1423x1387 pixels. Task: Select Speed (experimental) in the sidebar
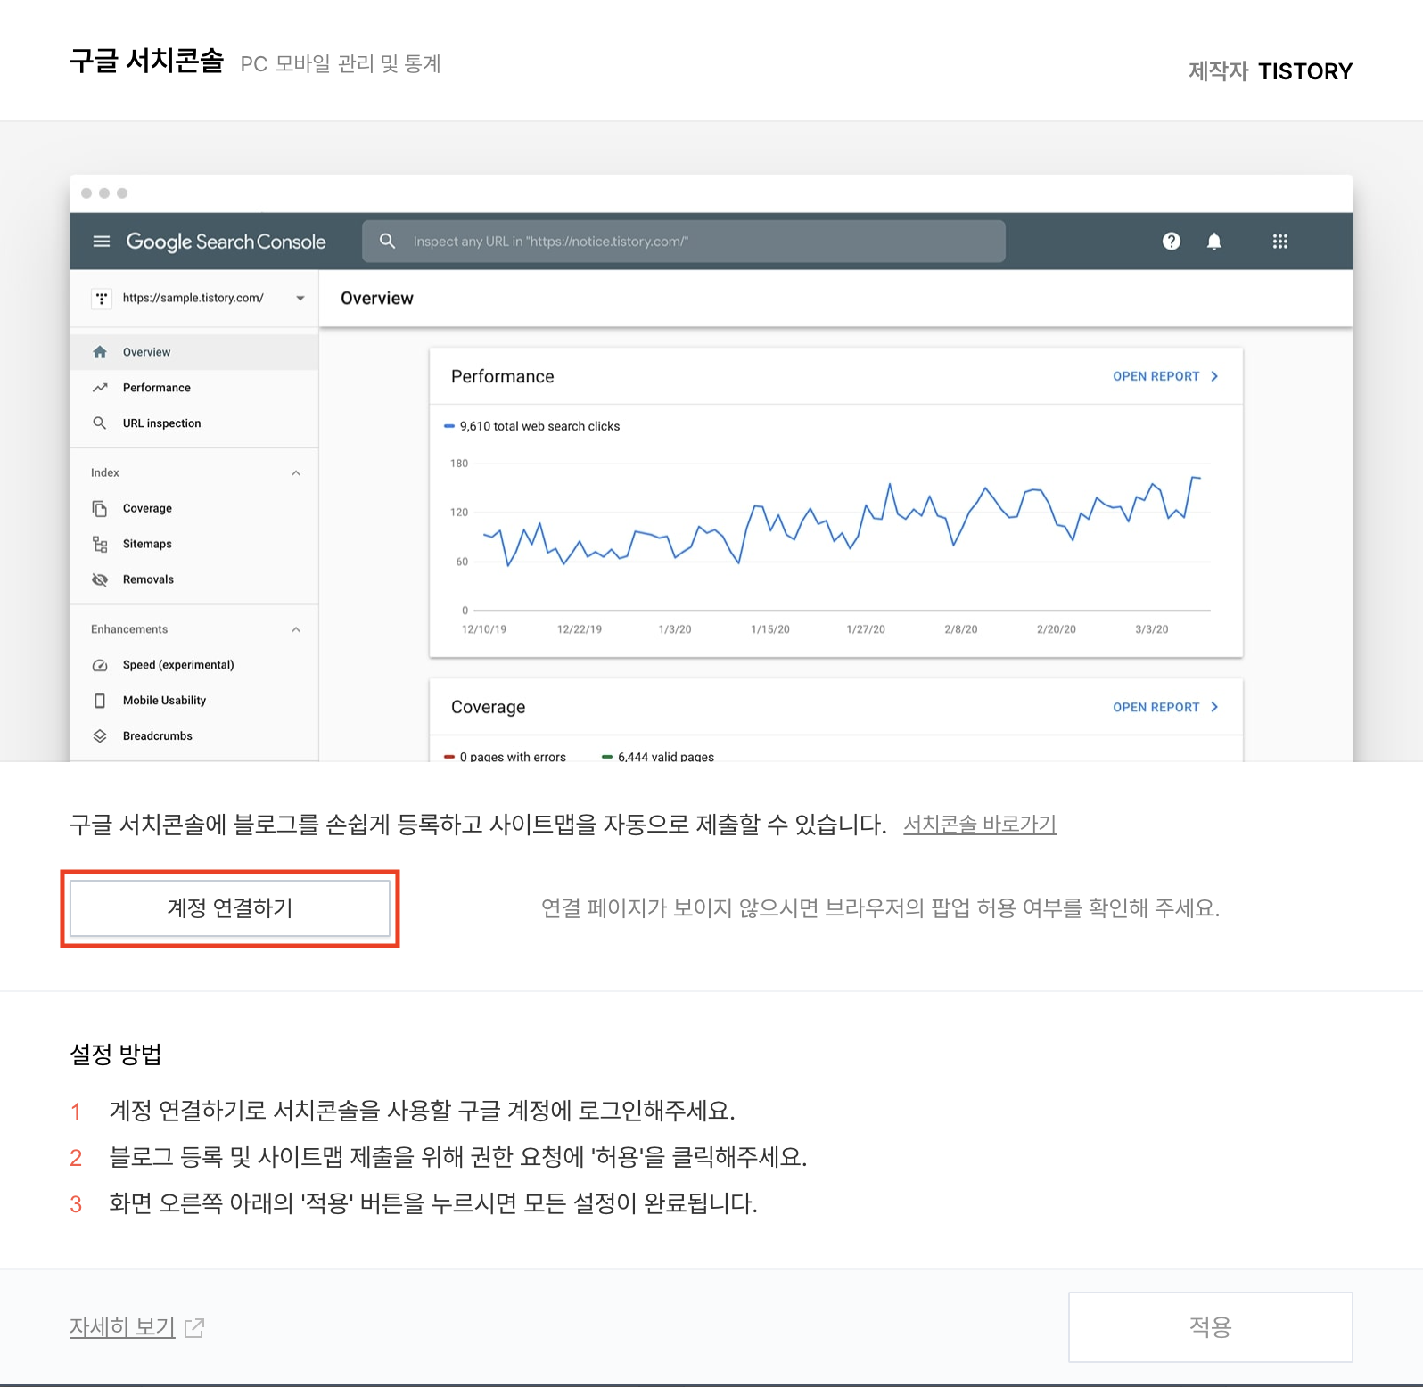pos(194,666)
